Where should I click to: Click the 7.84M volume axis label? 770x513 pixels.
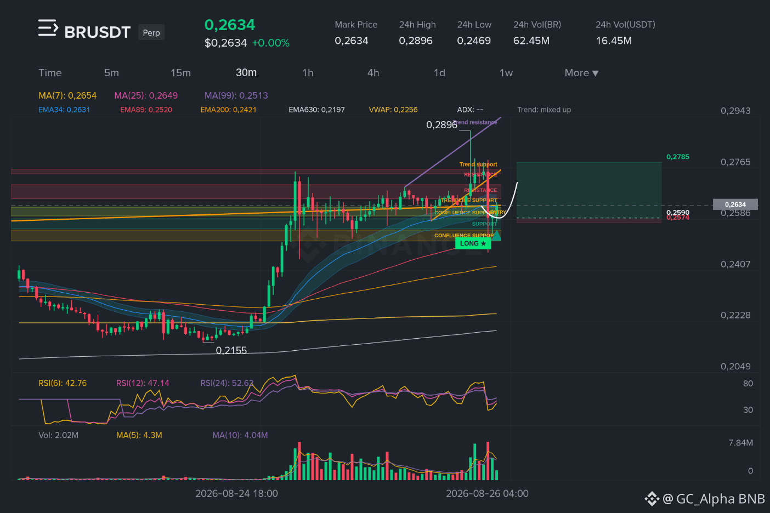(x=740, y=443)
